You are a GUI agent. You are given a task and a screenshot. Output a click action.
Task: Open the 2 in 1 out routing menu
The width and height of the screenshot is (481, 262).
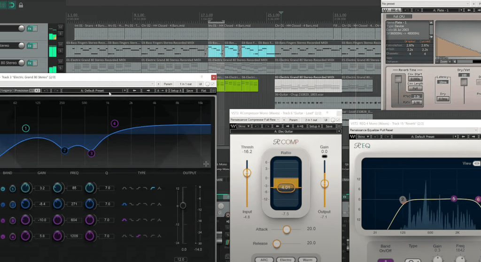(x=311, y=120)
